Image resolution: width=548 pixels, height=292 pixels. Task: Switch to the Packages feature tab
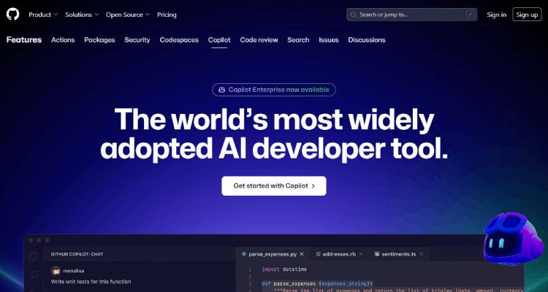[x=99, y=40]
